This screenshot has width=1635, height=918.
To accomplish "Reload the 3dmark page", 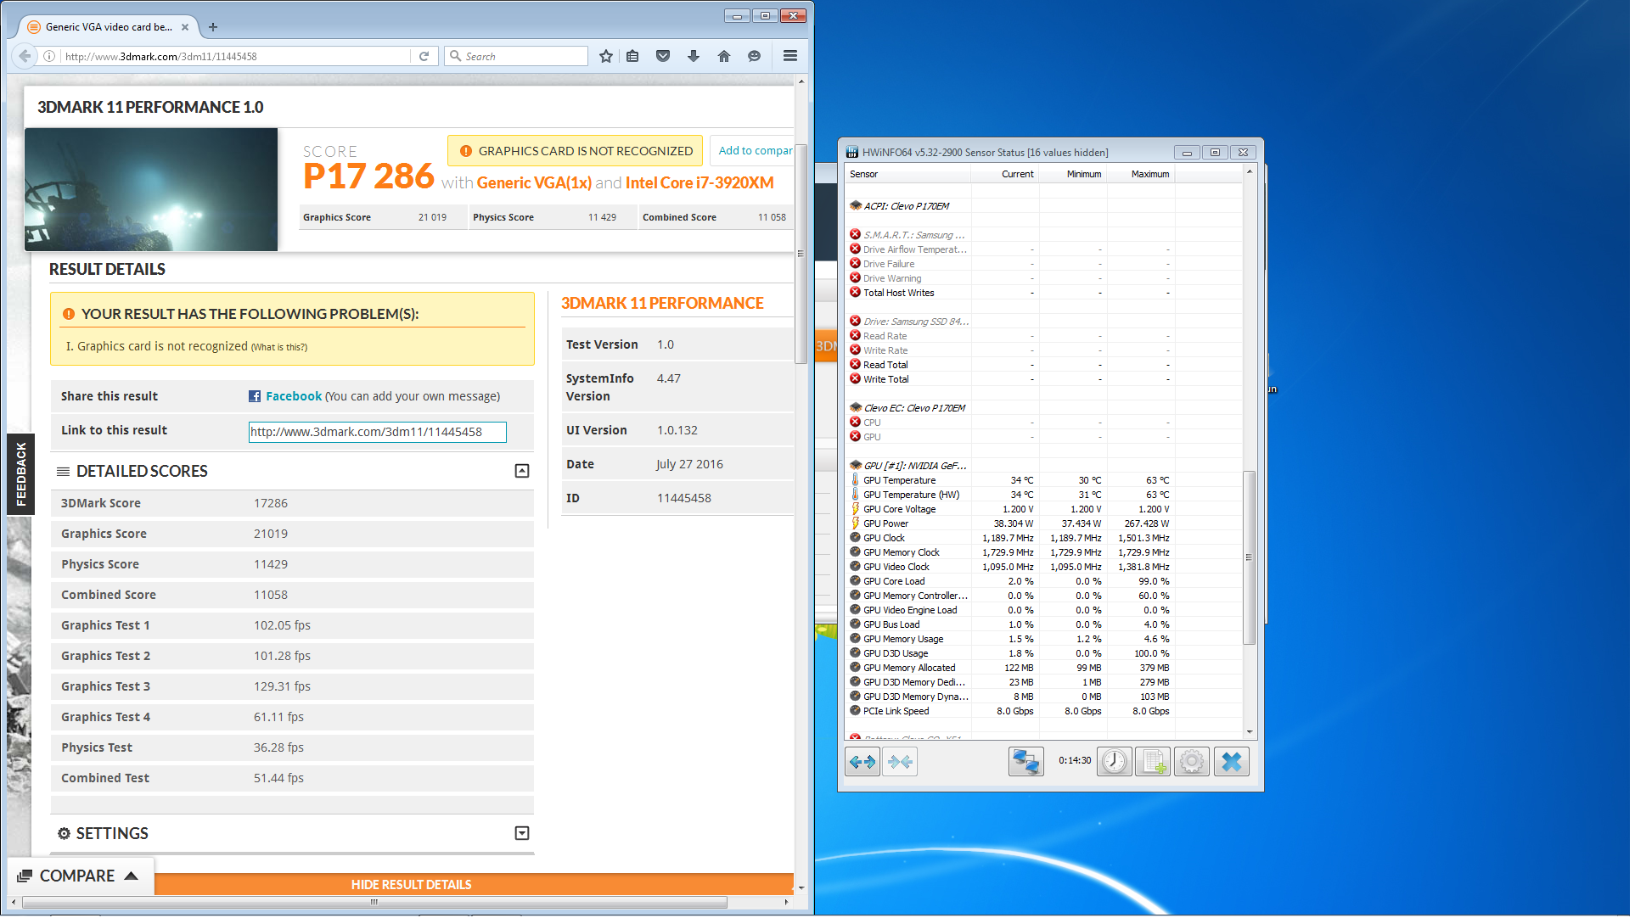I will pos(424,56).
